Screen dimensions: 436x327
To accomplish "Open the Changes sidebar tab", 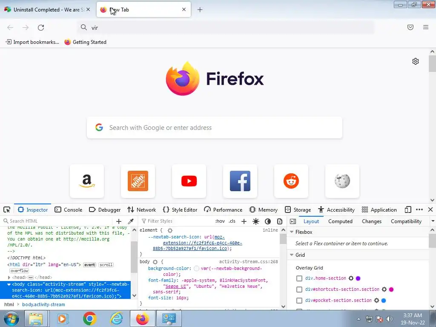I will pos(372,221).
